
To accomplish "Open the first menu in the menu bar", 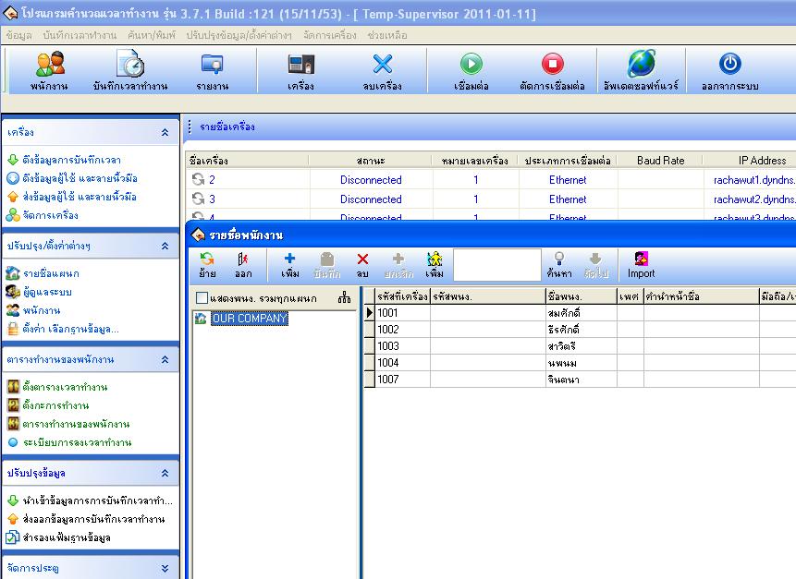I will [19, 35].
